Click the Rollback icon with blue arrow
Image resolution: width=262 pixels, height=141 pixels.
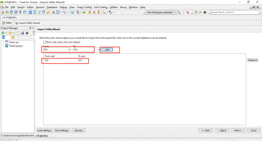94,12
